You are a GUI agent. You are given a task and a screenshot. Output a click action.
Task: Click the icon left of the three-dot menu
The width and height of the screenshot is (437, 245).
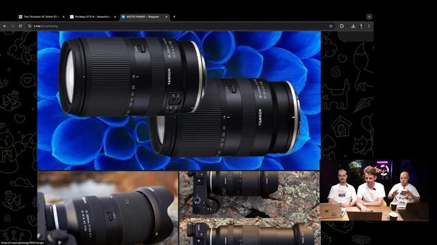tap(361, 26)
